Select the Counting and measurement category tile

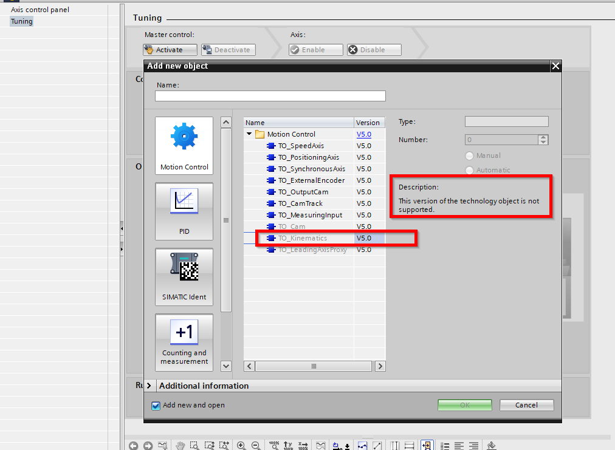click(184, 342)
